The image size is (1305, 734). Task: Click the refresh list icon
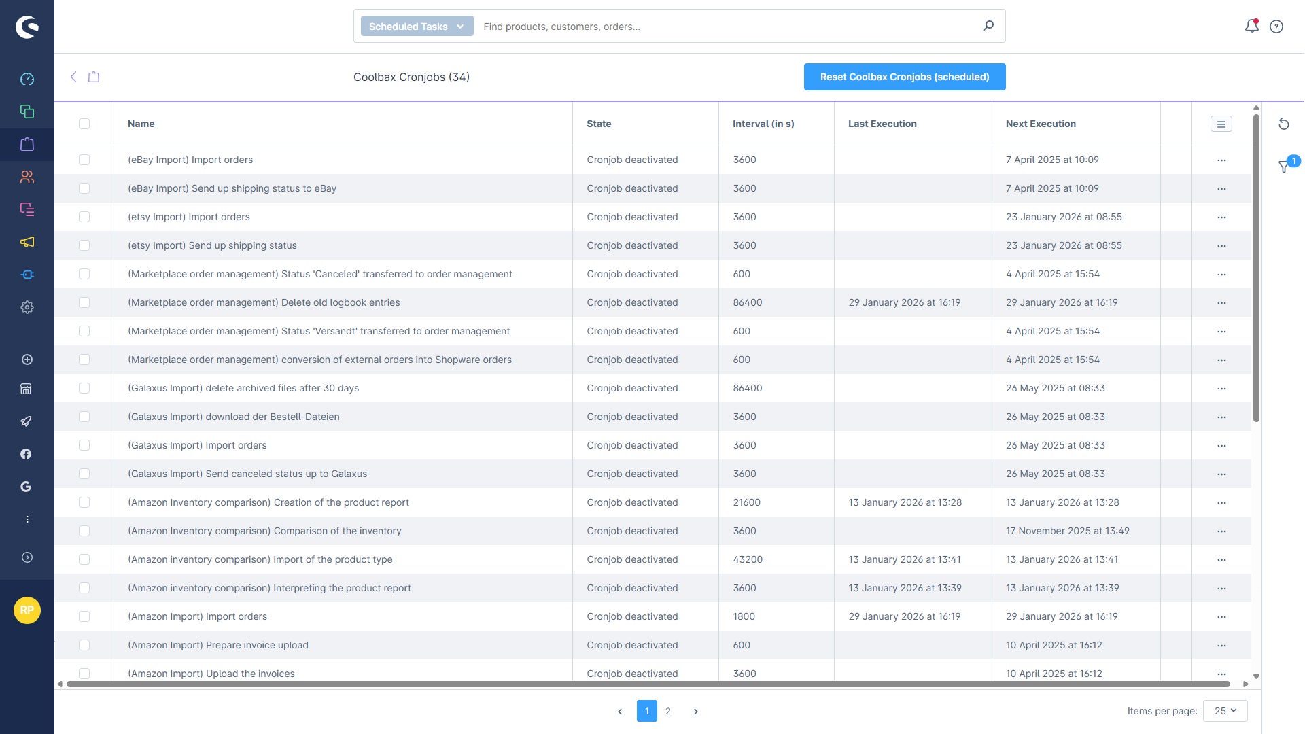point(1283,124)
